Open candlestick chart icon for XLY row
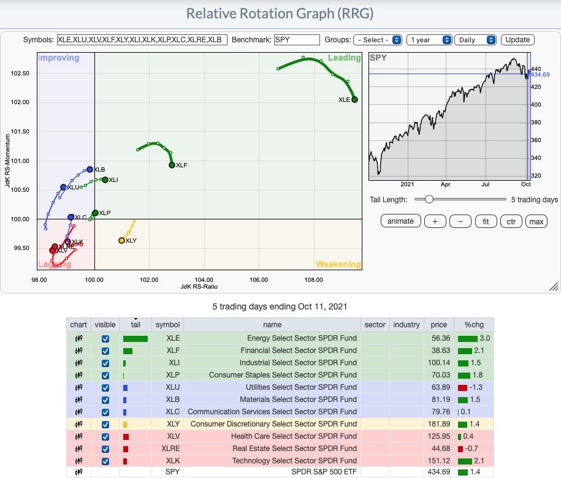 click(78, 424)
